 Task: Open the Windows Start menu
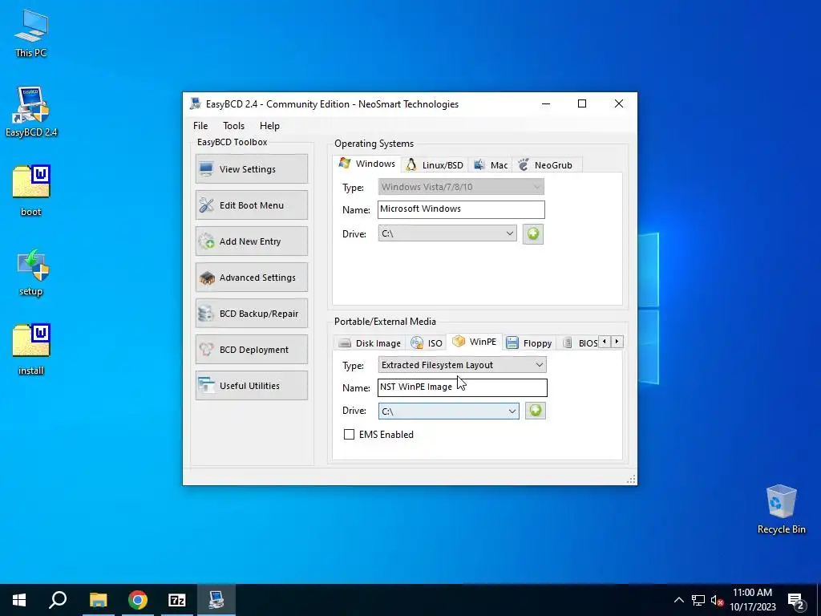(x=19, y=600)
